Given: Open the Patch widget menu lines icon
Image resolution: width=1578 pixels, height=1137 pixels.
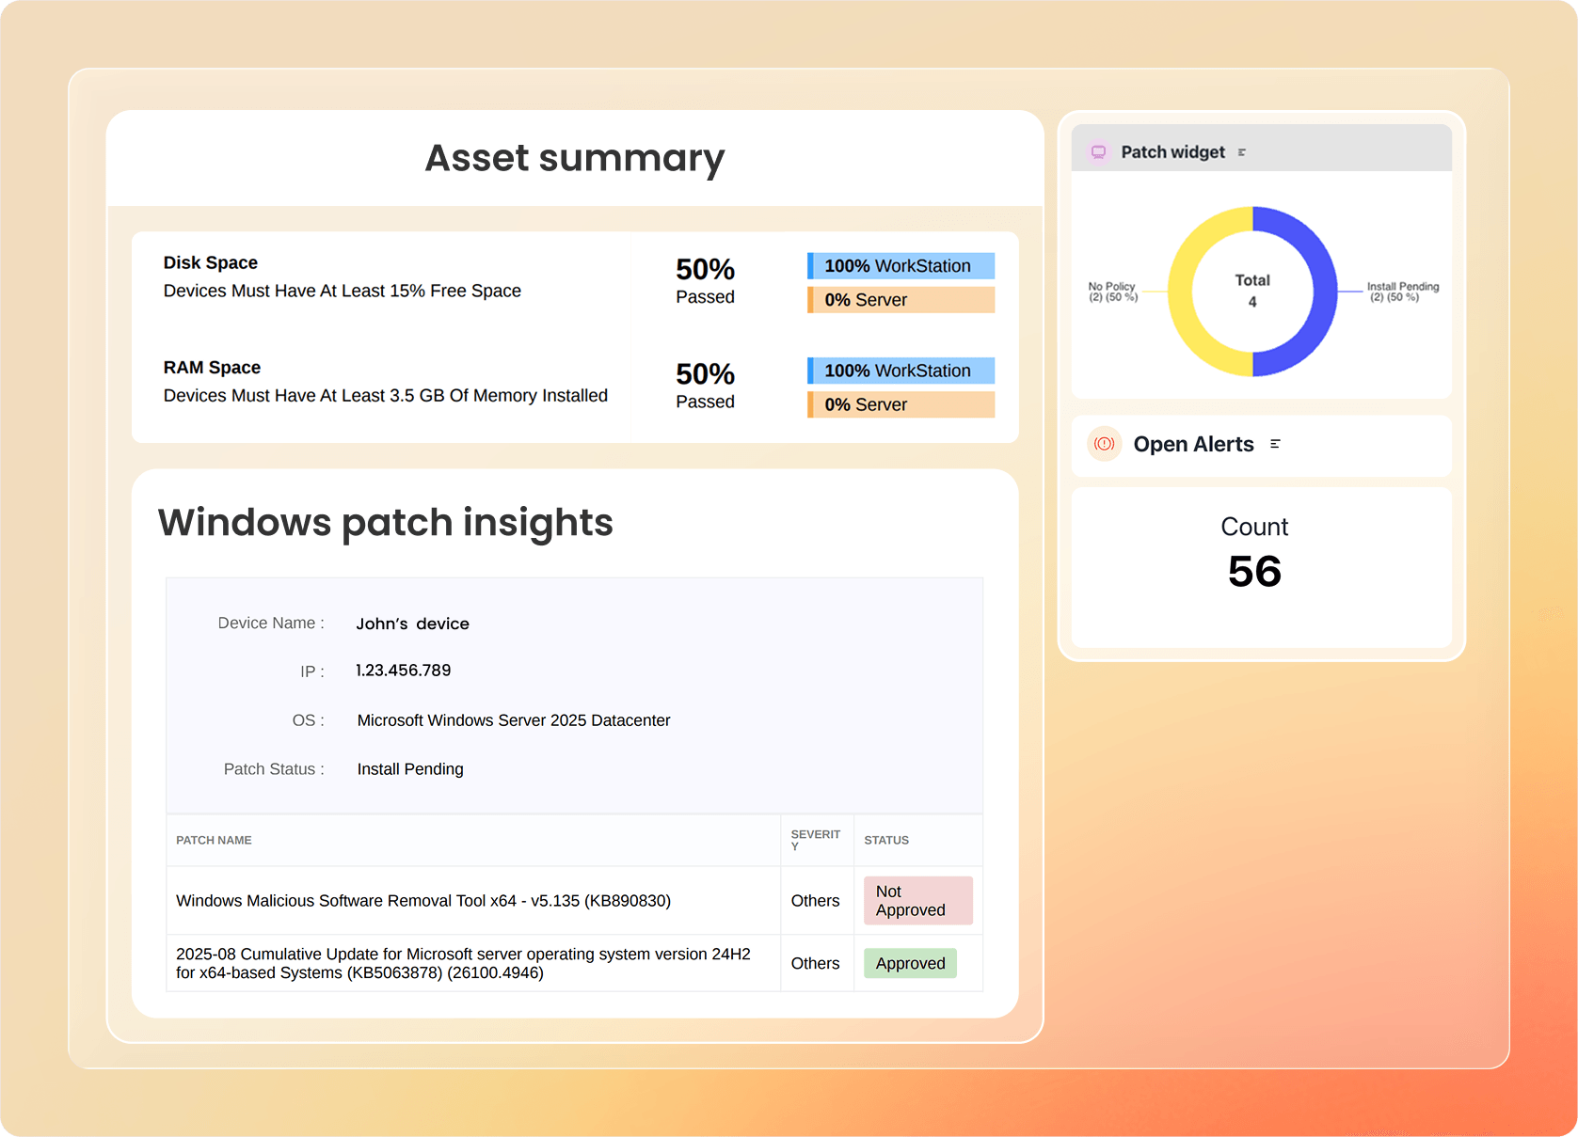Looking at the screenshot, I should point(1242,152).
